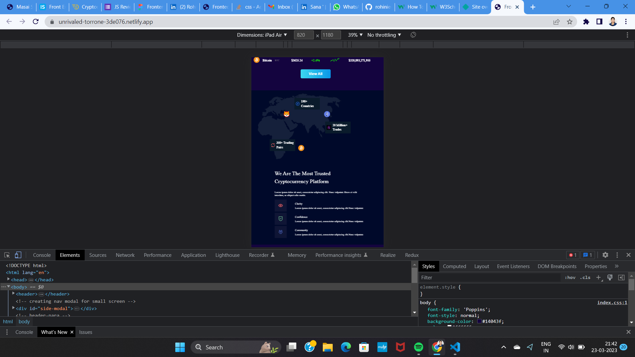Activate the inspect element picker icon
The width and height of the screenshot is (635, 357).
pyautogui.click(x=7, y=255)
